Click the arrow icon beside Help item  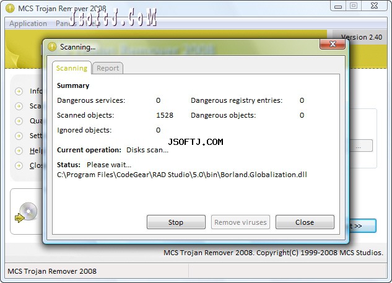(19, 150)
